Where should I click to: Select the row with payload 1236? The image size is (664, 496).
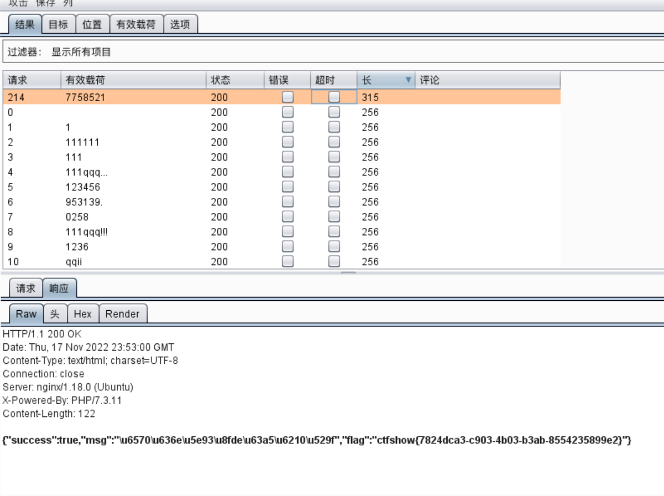point(282,247)
